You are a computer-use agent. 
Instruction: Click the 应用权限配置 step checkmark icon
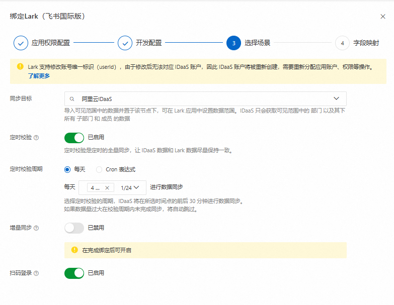21,43
